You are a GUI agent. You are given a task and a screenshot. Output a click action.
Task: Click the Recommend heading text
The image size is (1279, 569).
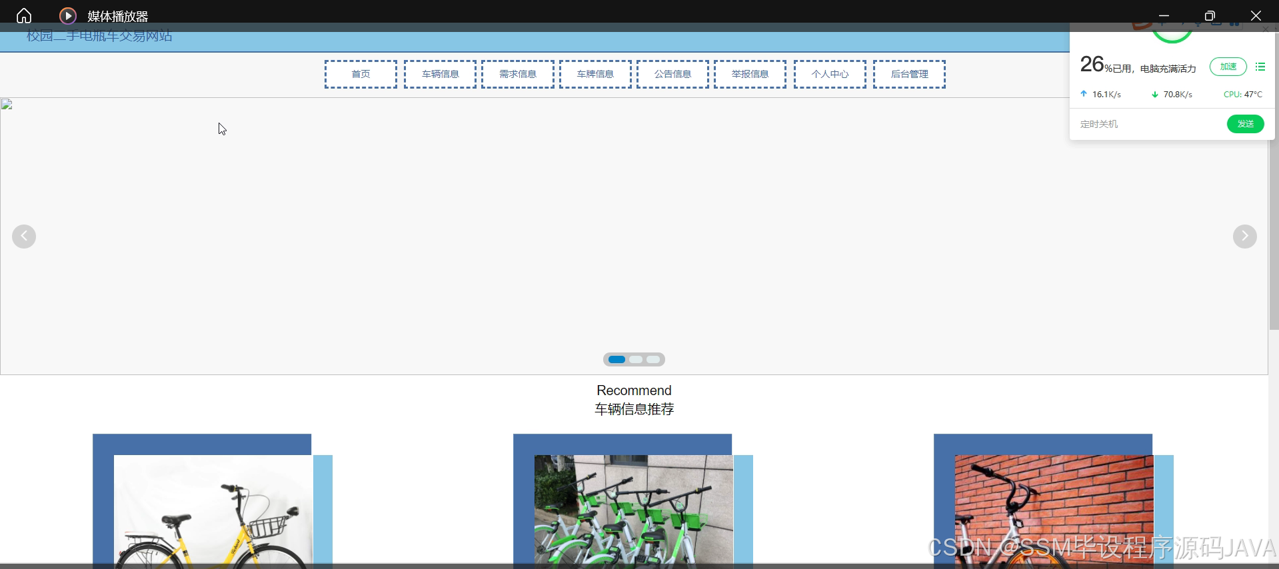634,390
